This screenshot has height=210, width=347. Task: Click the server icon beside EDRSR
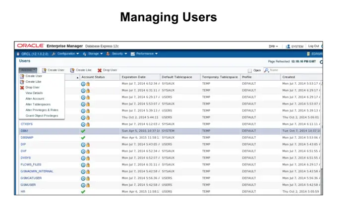click(308, 54)
